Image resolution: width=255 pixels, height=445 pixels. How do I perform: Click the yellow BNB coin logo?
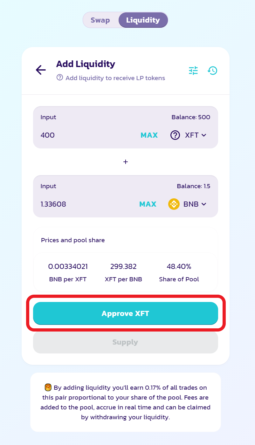point(174,204)
